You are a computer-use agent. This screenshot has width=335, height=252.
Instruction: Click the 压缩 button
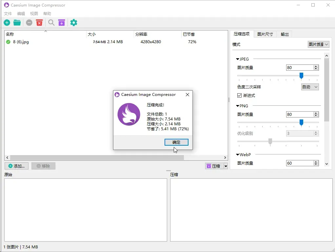tap(215, 166)
